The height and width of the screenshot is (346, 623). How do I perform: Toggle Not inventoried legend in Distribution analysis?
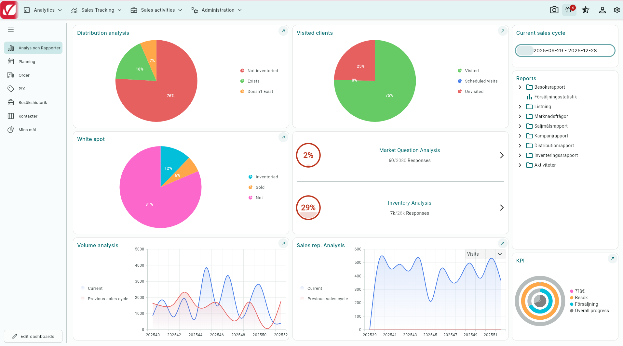pyautogui.click(x=259, y=70)
